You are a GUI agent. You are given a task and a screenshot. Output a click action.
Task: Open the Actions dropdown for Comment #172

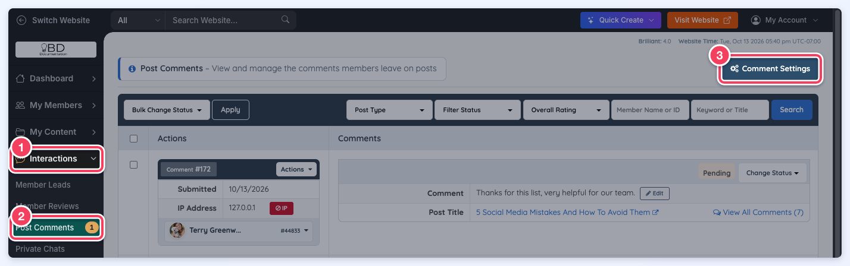click(296, 169)
